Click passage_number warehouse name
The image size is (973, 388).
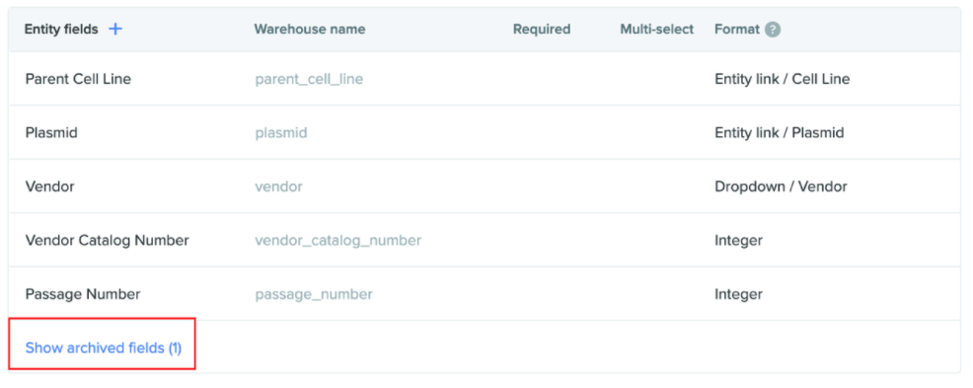(x=314, y=294)
